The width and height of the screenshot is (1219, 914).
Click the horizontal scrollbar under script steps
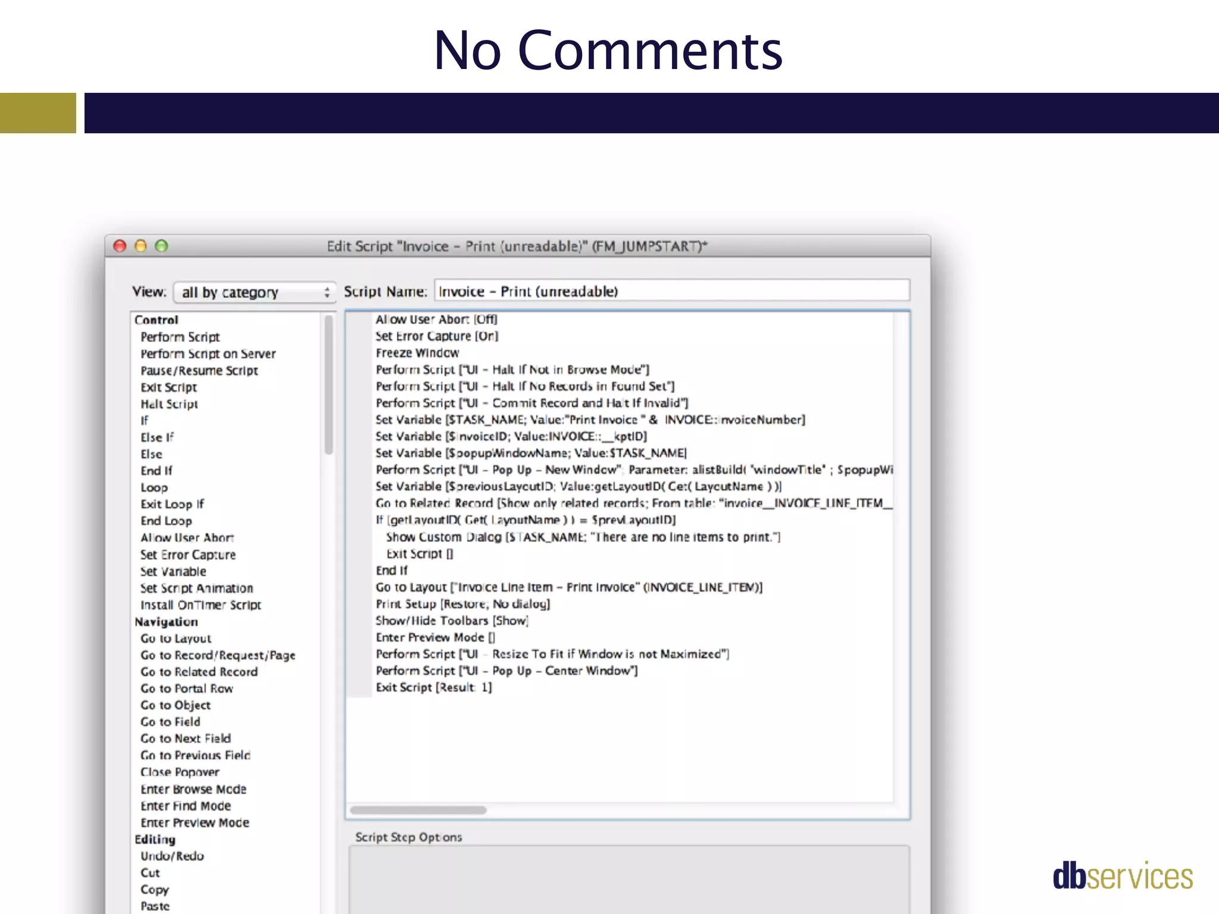[x=418, y=810]
